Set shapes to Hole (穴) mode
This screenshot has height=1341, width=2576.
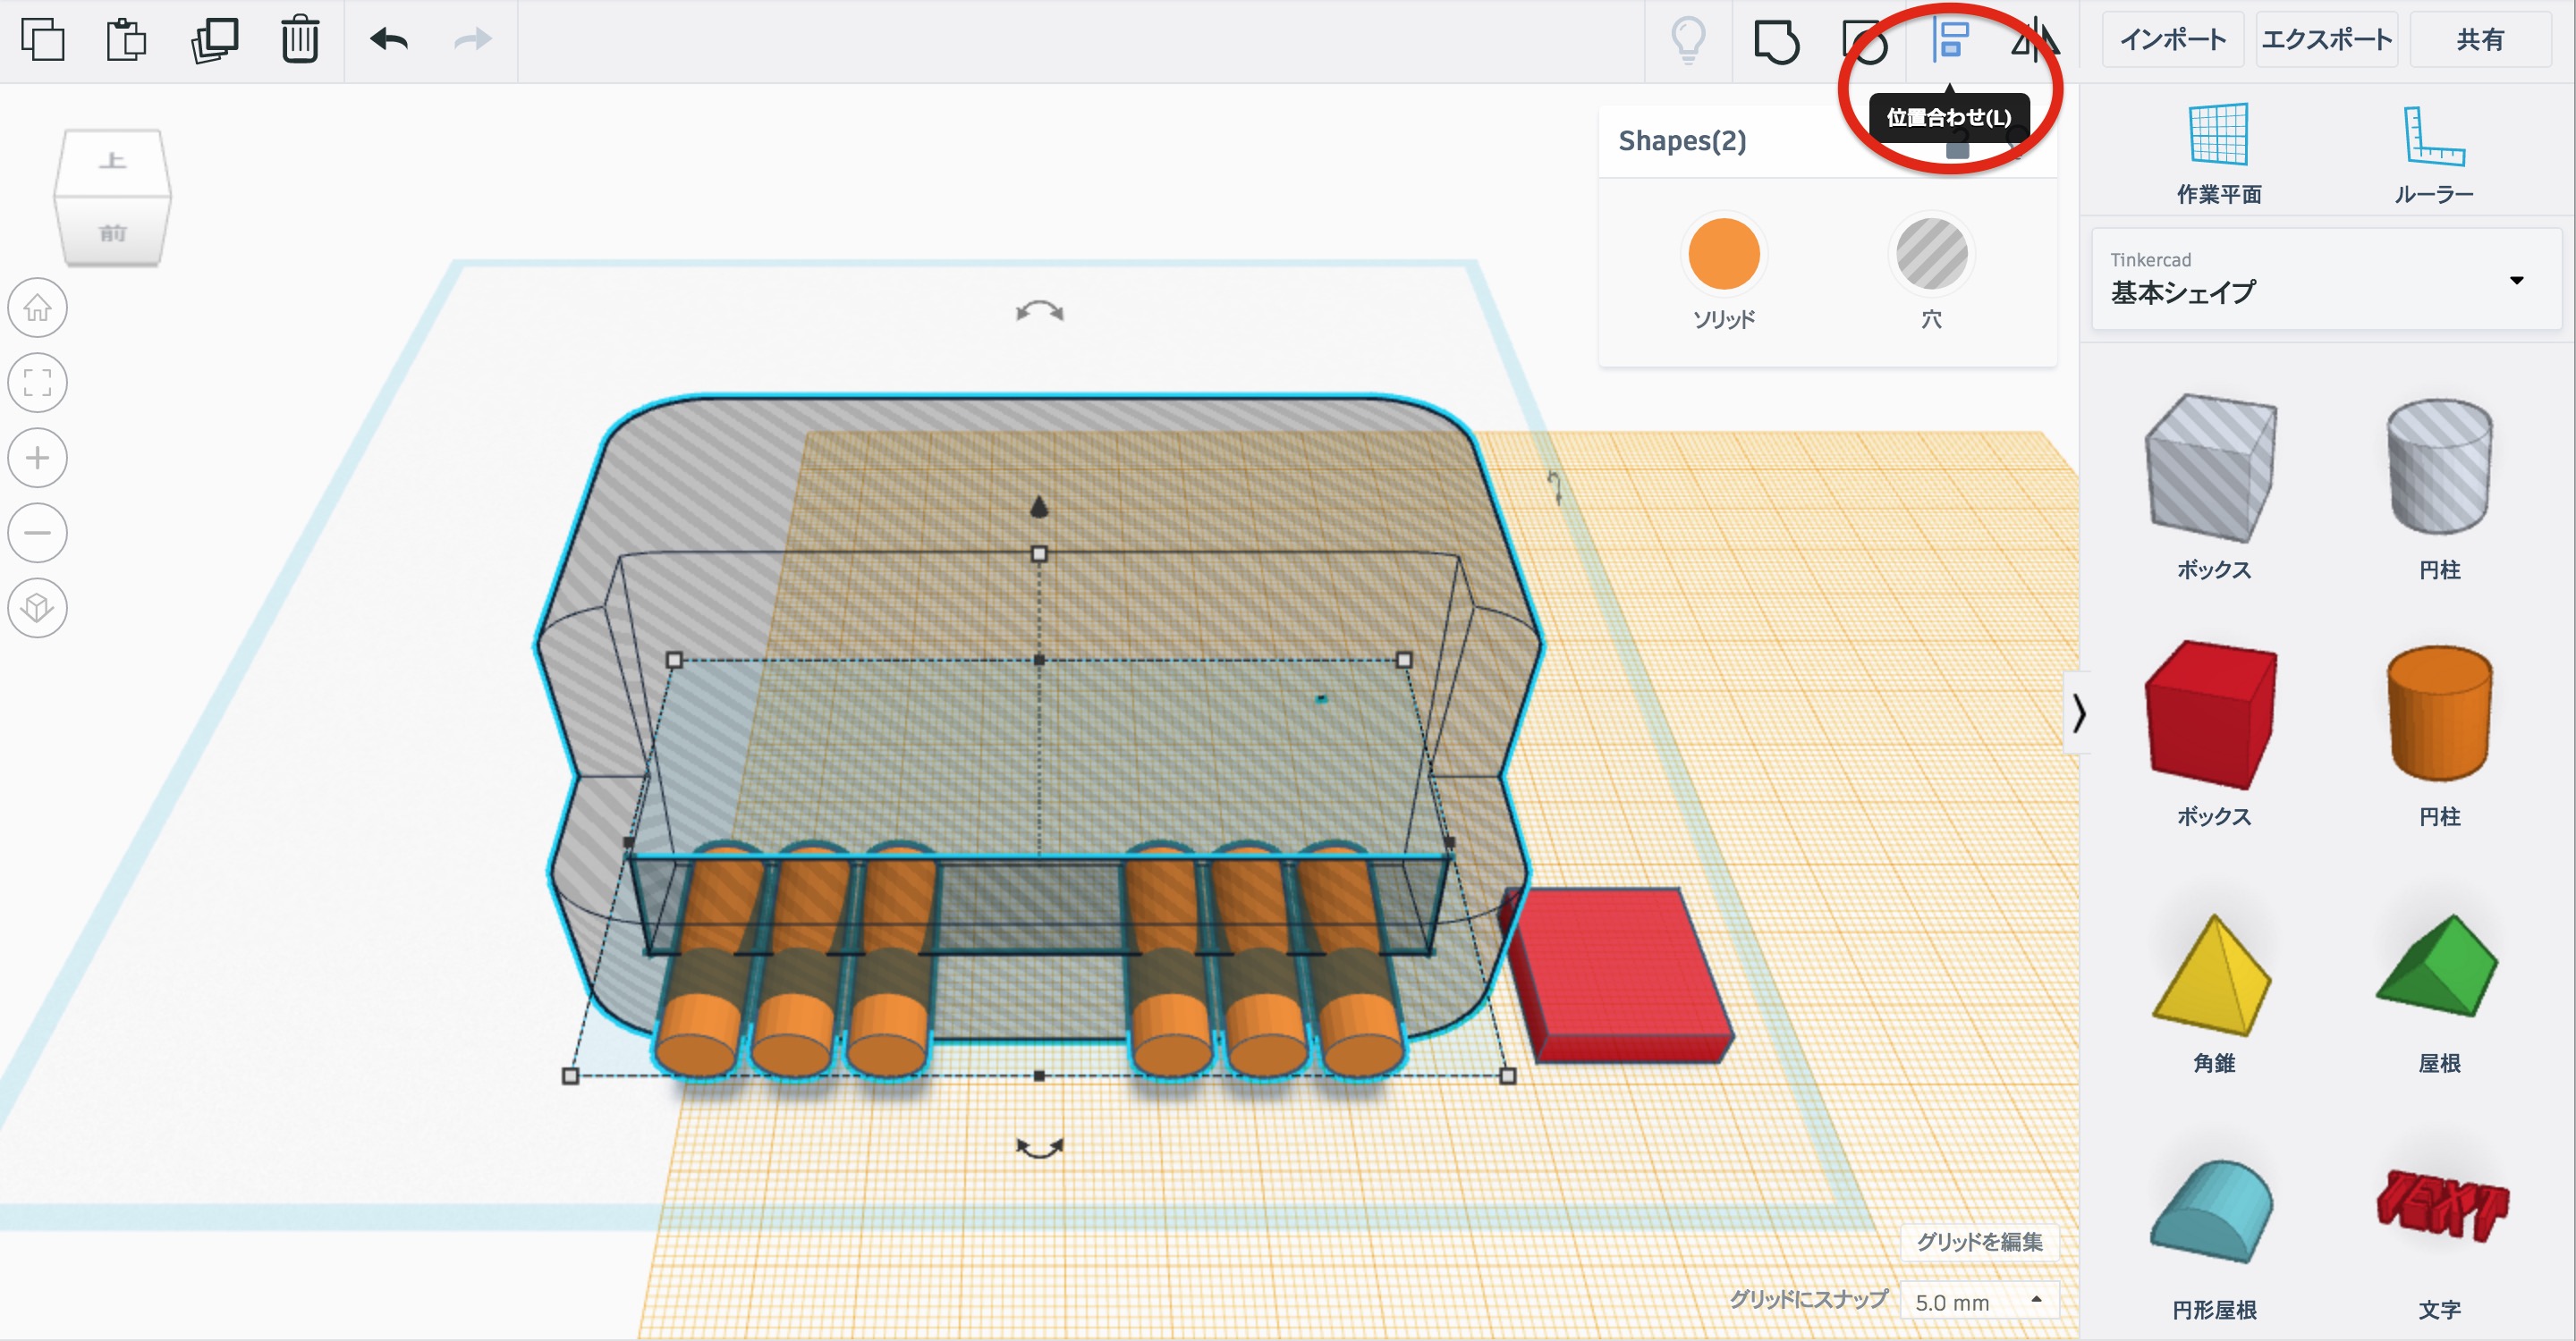point(1931,255)
